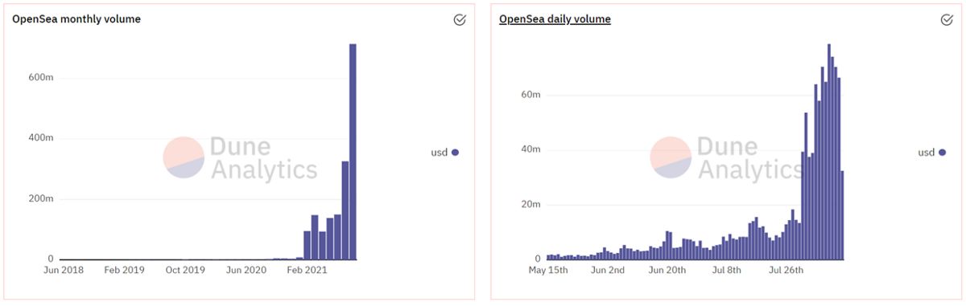Click the OpenSea monthly volume title
Screen dimensions: 966x306
click(76, 19)
